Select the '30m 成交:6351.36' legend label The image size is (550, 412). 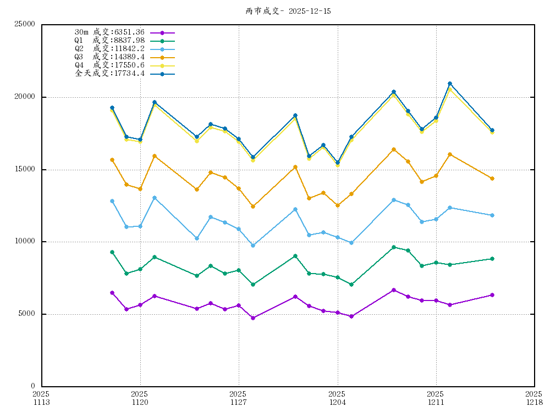[x=109, y=32]
